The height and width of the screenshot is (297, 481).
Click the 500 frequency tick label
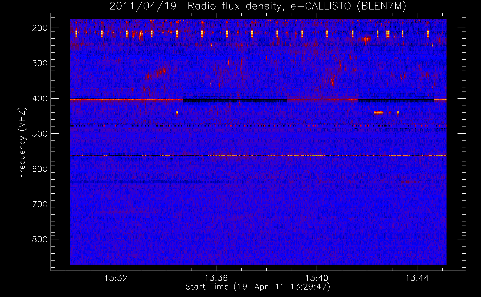click(x=40, y=134)
